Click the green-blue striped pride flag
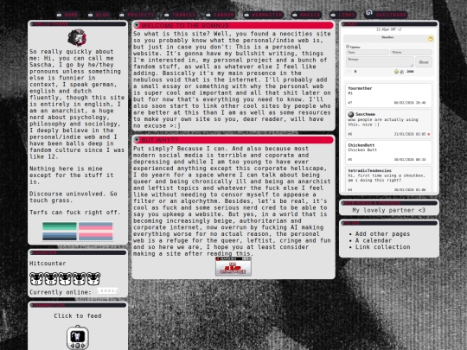Screen dimensions: 467x350 60,231
